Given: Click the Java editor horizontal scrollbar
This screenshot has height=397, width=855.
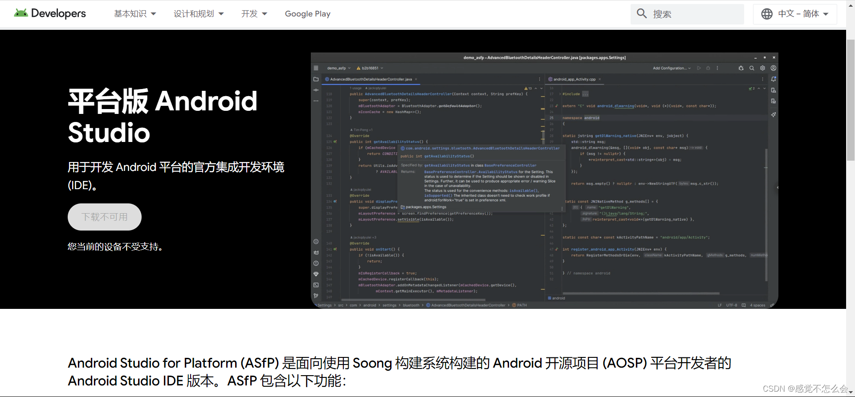Looking at the screenshot, I should click(413, 300).
